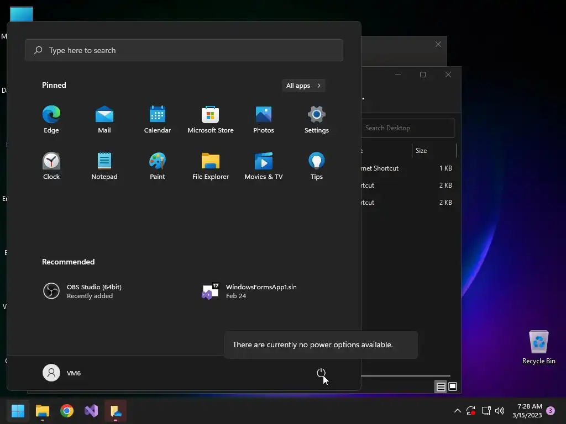Open recommended WindowsFormsApp1.sln file
Image resolution: width=566 pixels, height=424 pixels.
249,291
